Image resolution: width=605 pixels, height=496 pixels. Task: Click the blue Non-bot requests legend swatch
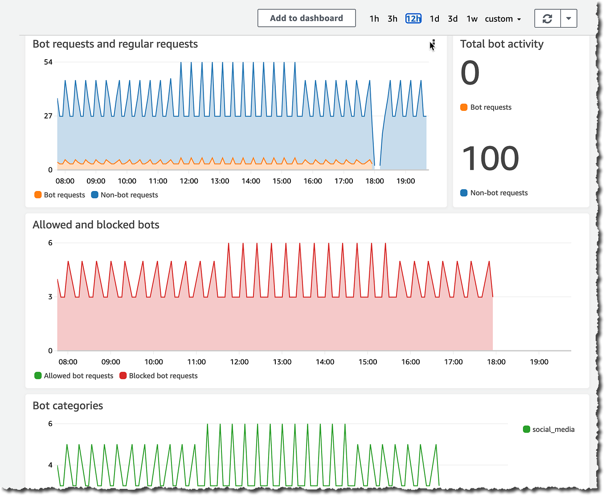[x=94, y=195]
